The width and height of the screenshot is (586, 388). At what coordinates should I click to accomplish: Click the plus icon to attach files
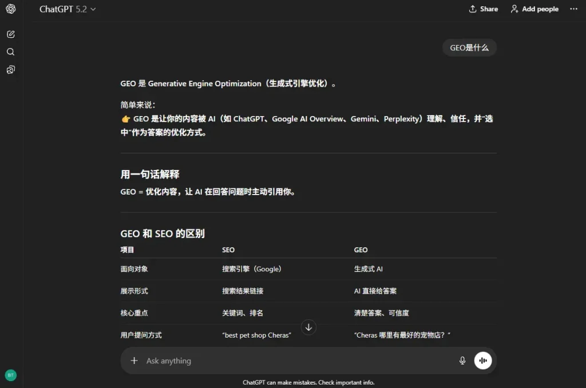pyautogui.click(x=134, y=361)
